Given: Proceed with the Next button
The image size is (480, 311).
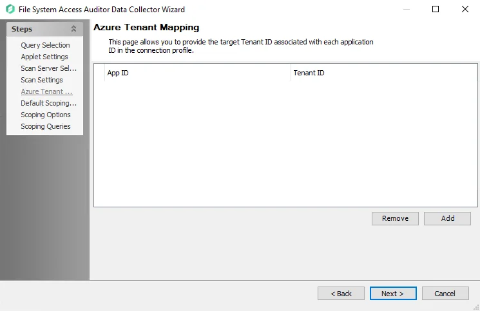Looking at the screenshot, I should tap(393, 294).
